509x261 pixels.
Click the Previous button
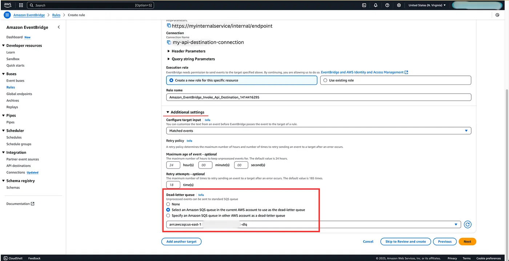pos(445,241)
